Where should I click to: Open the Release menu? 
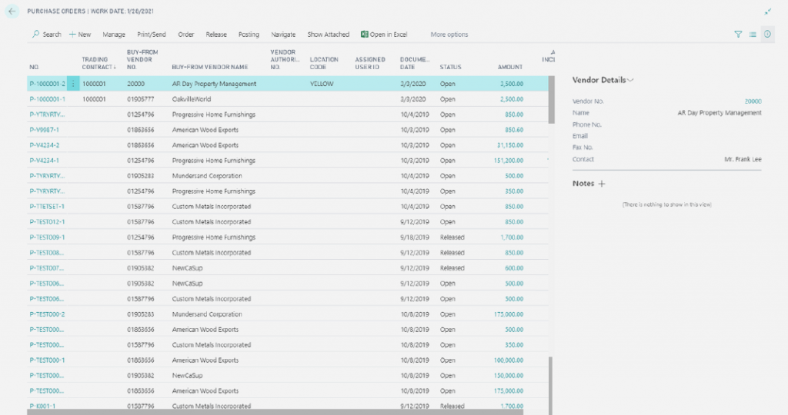(x=216, y=35)
